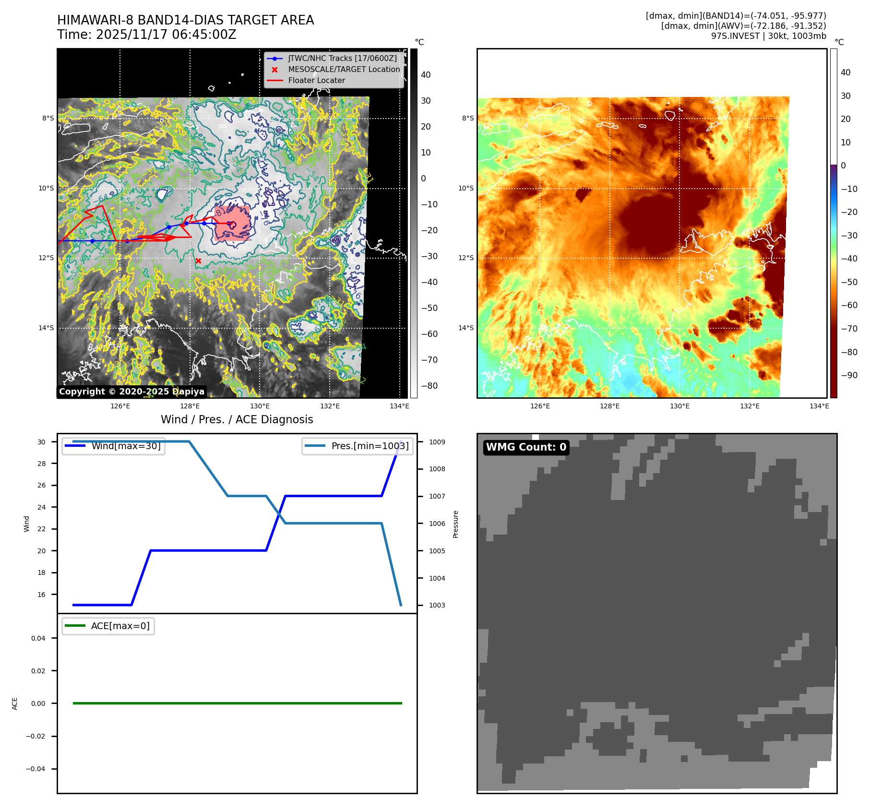870x811 pixels.
Task: Click the red shaded floater box on the map
Action: (x=232, y=224)
